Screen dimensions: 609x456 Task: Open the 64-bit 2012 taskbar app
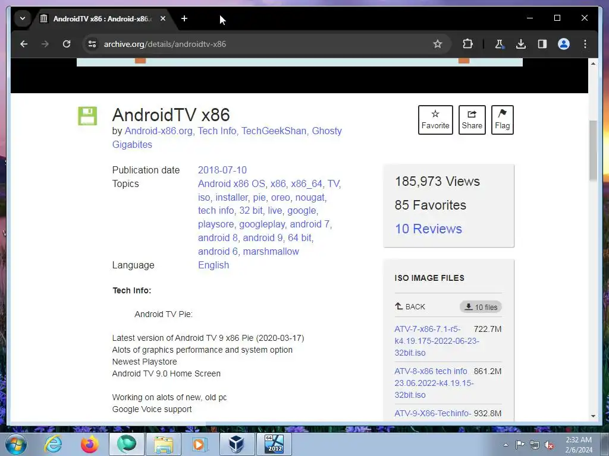tap(274, 444)
